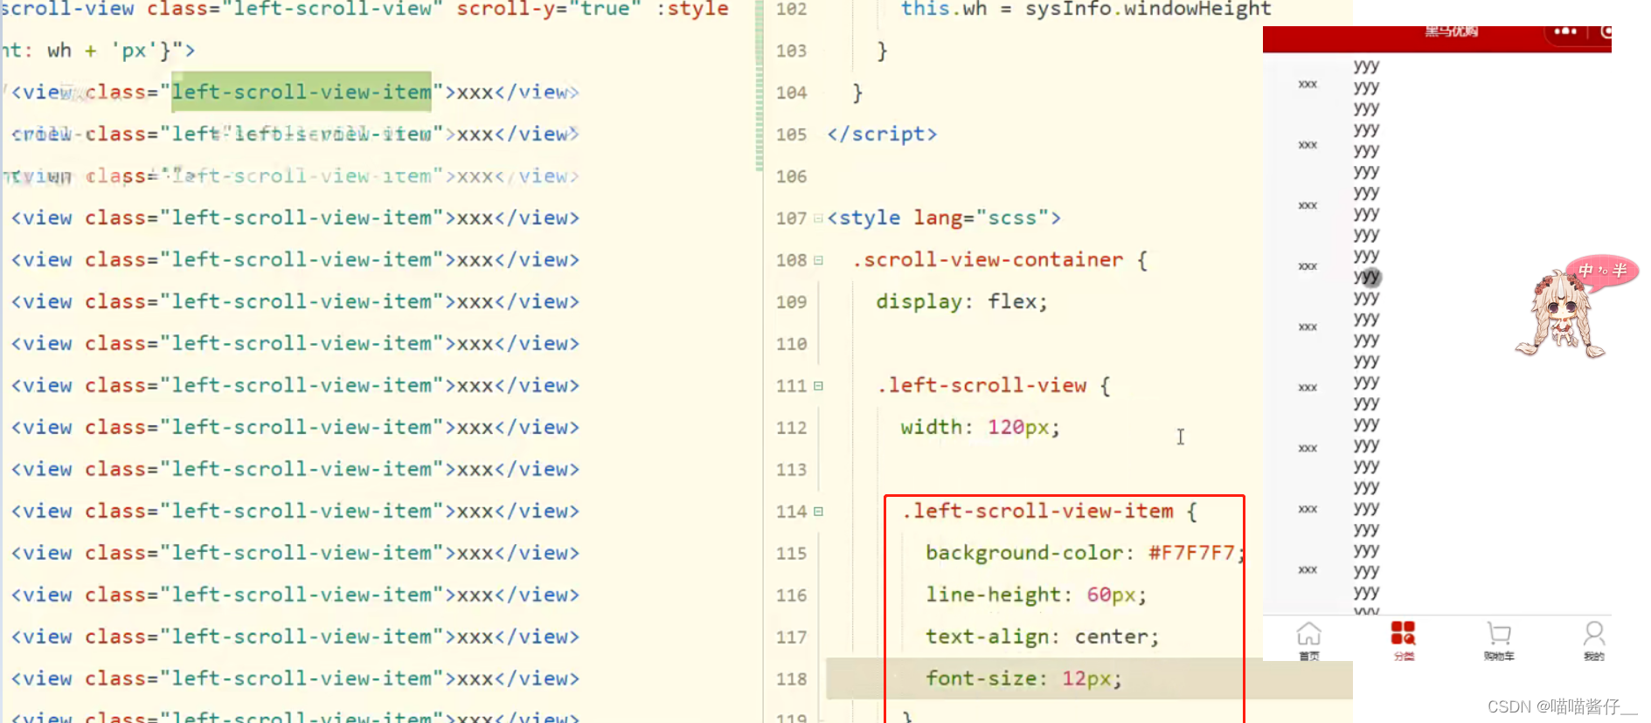Click the scroll-y="true" attribute in left pane
The width and height of the screenshot is (1651, 723).
(x=549, y=10)
